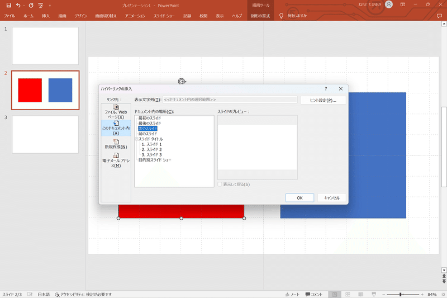Open the アニメーション ribbon tab
The width and height of the screenshot is (447, 298).
tap(135, 16)
